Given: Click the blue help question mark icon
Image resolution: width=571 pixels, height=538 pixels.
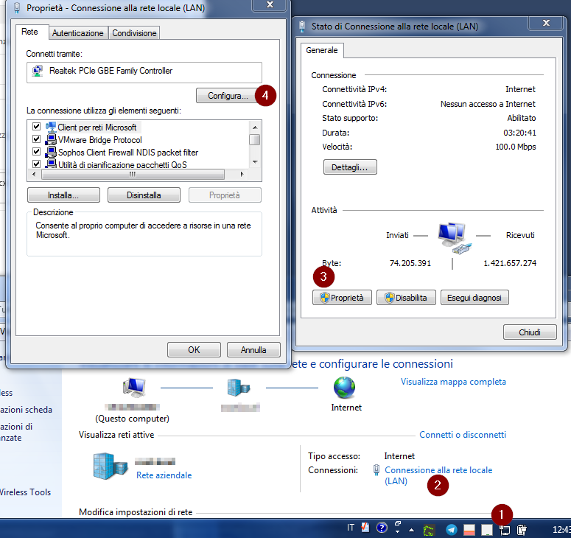Looking at the screenshot, I should click(x=382, y=528).
